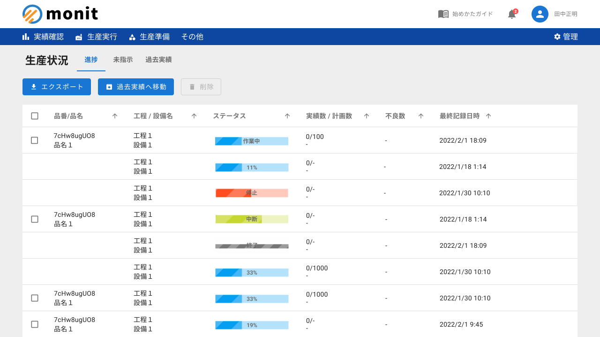Click the red 停止 status bar

pyautogui.click(x=252, y=193)
